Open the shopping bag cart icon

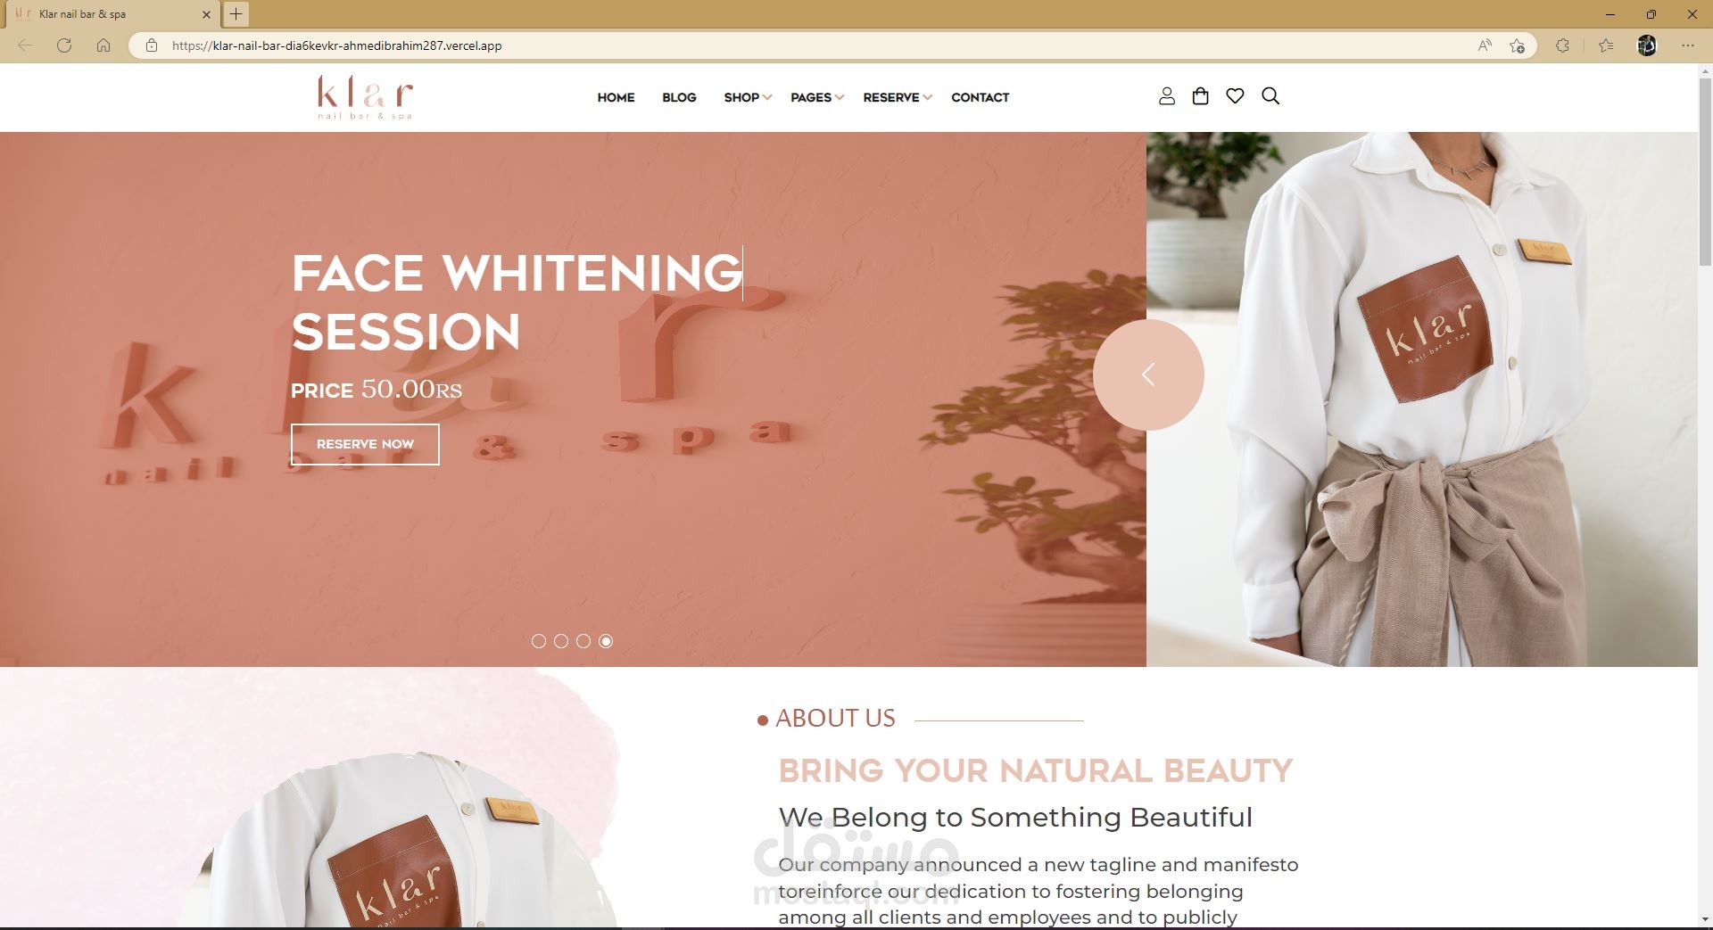point(1200,96)
